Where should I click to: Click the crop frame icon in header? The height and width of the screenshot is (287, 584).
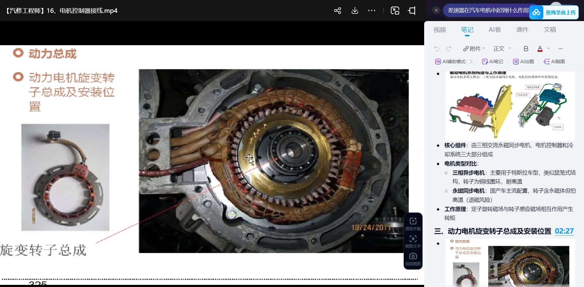(x=412, y=11)
